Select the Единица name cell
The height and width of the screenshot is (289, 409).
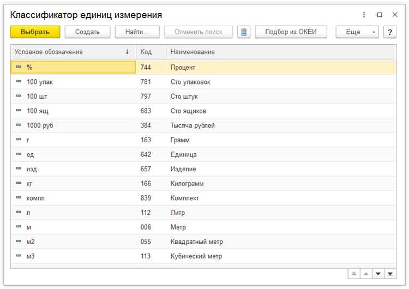click(281, 154)
